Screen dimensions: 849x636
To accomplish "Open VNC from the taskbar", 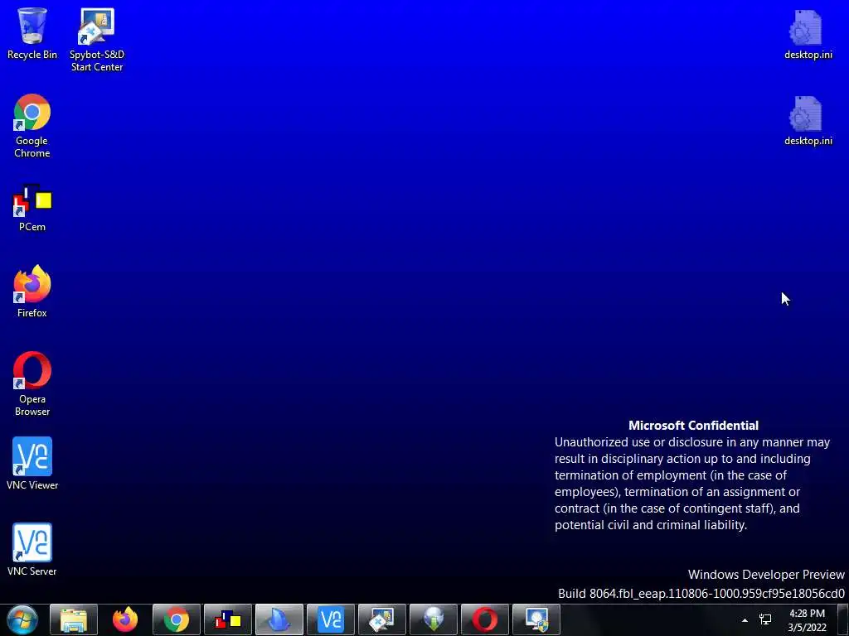I will (x=331, y=619).
